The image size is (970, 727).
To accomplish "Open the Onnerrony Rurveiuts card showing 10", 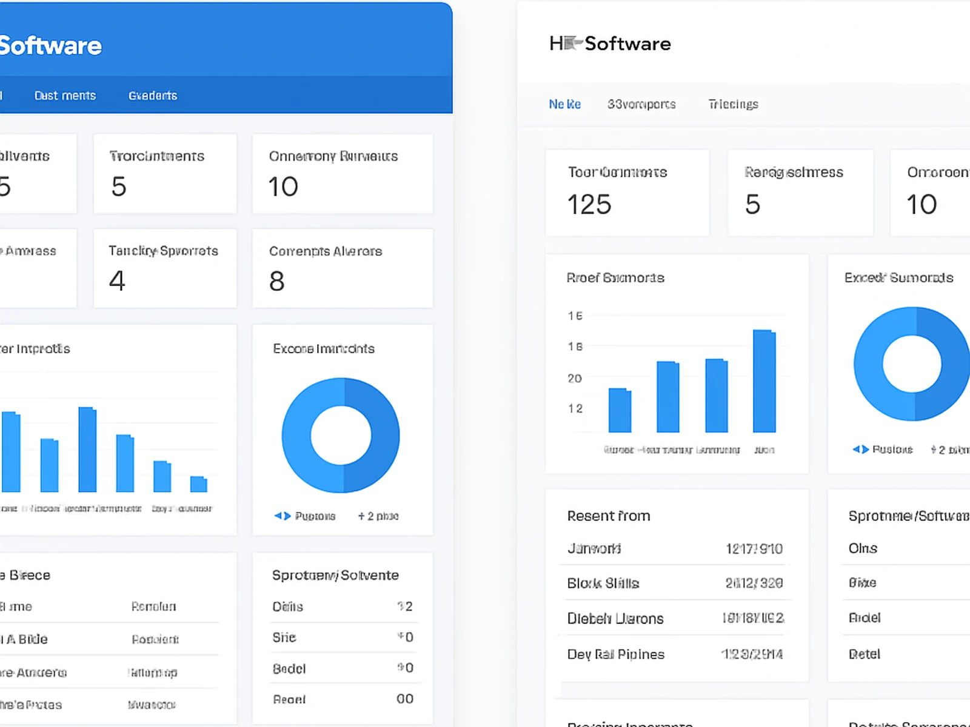I will pyautogui.click(x=343, y=174).
